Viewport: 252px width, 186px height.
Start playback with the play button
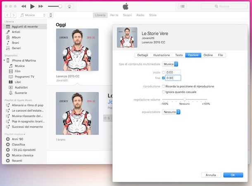32,7
